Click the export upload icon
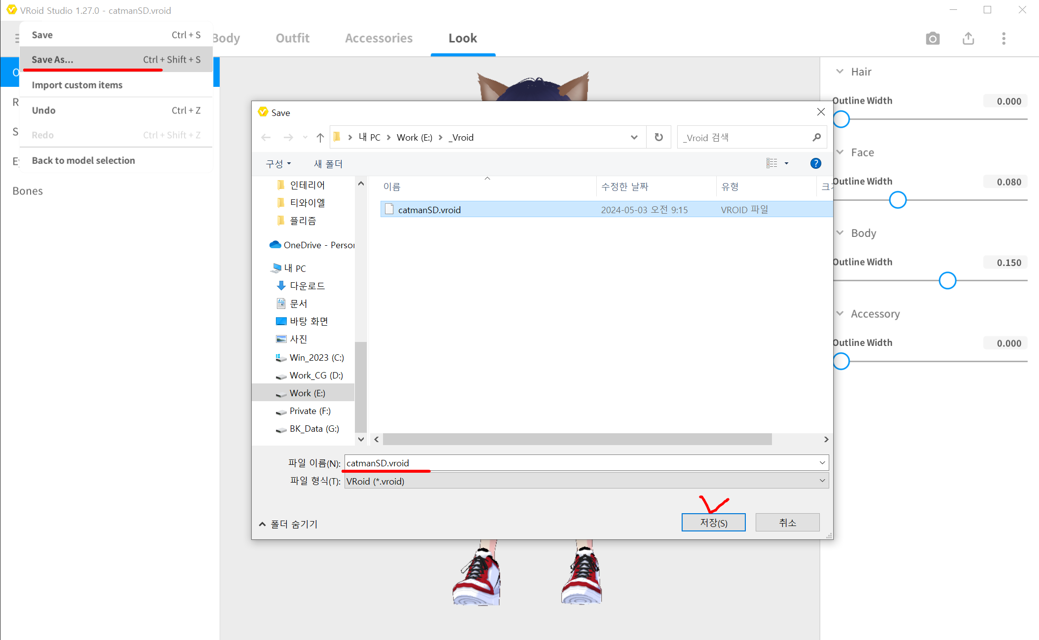 pos(968,38)
